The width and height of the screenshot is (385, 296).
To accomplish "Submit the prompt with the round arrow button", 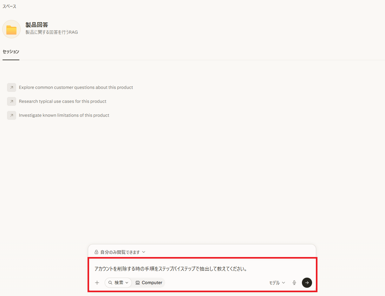I will [307, 283].
